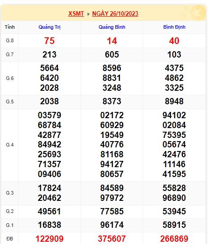Image resolution: width=209 pixels, height=244 pixels.
Task: Select Quảng Bình G.7 number 605
Action: point(112,54)
